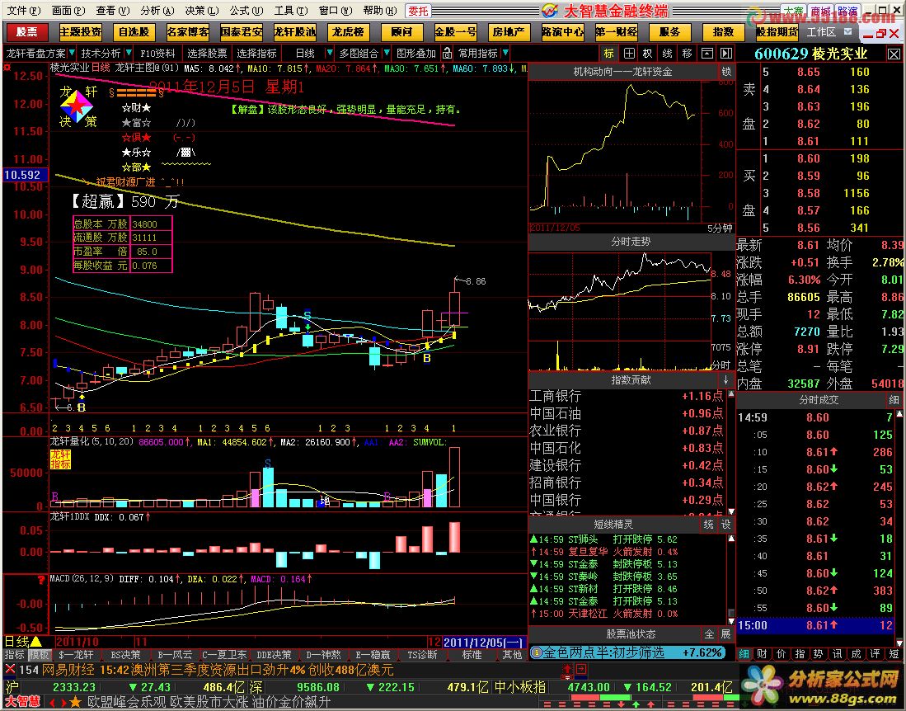Screen dimensions: 906x711
Task: Click the 主题投资 toolbar button
Action: [x=80, y=32]
